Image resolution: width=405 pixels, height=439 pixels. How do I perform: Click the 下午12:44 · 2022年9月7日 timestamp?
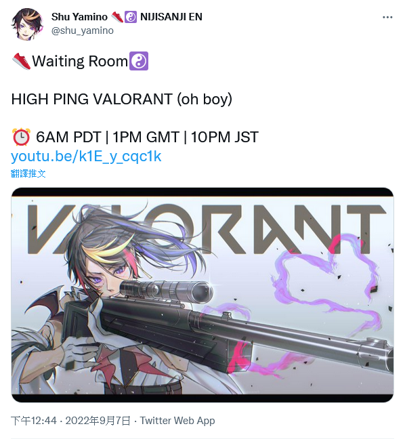(x=71, y=421)
